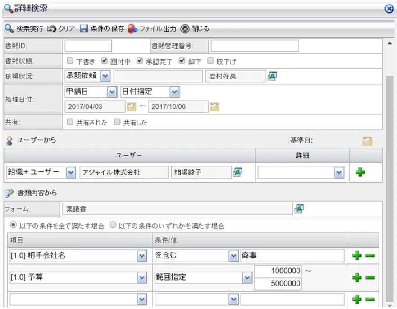Uncheck the 承認完了 status checkbox
397x309 pixels.
click(140, 60)
